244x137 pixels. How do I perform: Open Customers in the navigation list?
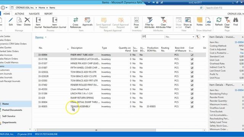(x=5, y=70)
